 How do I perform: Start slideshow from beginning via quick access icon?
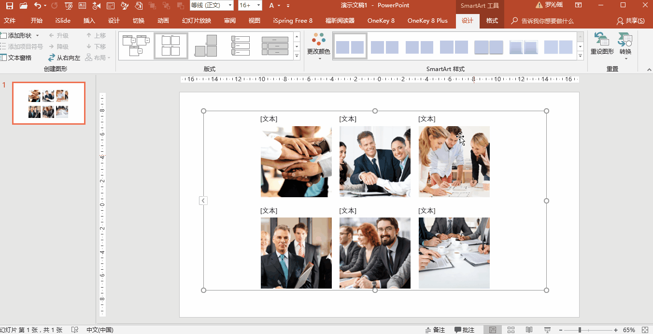(x=68, y=6)
